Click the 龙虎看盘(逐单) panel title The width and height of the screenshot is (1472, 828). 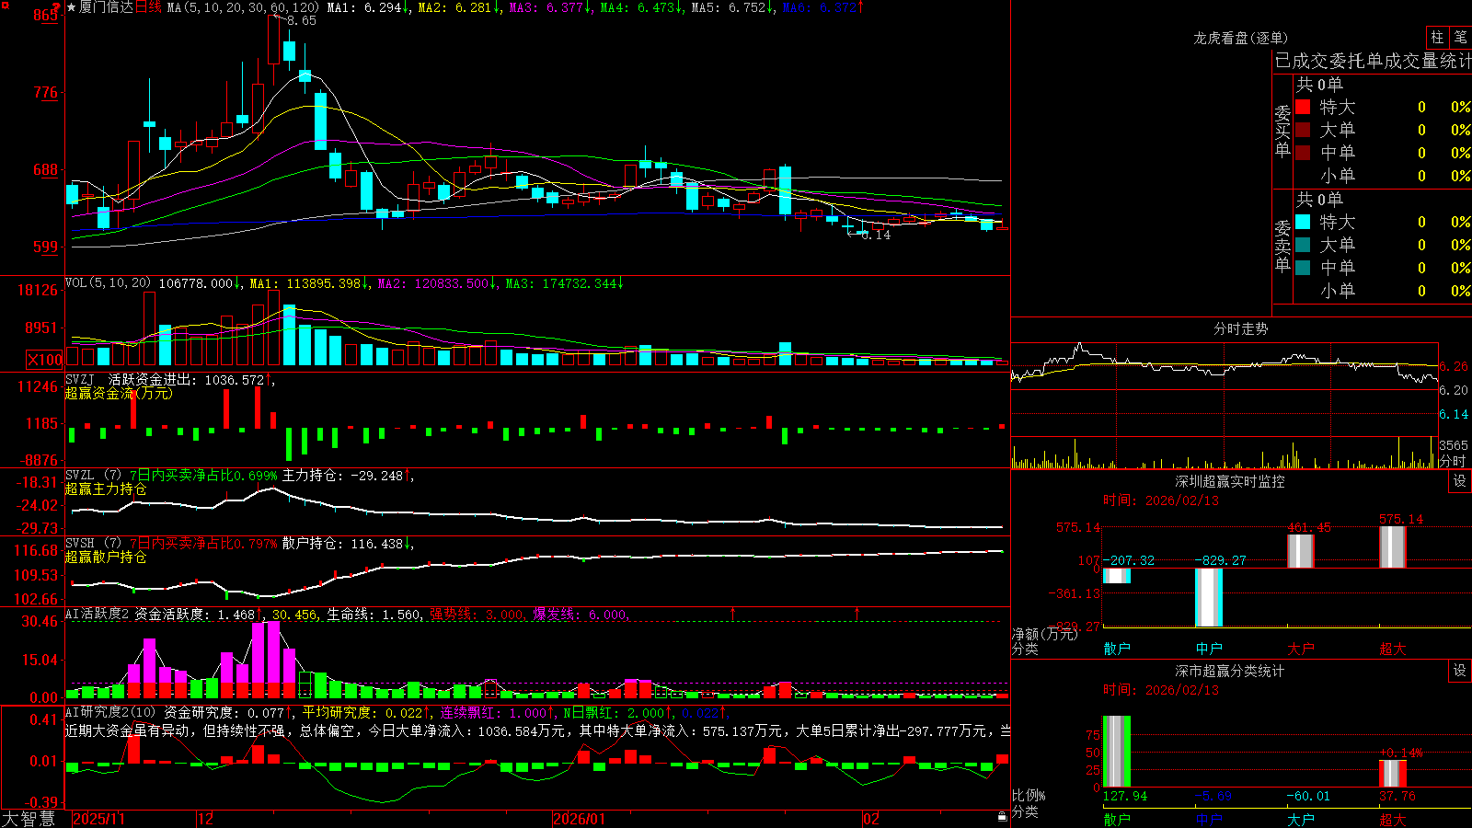[1240, 38]
